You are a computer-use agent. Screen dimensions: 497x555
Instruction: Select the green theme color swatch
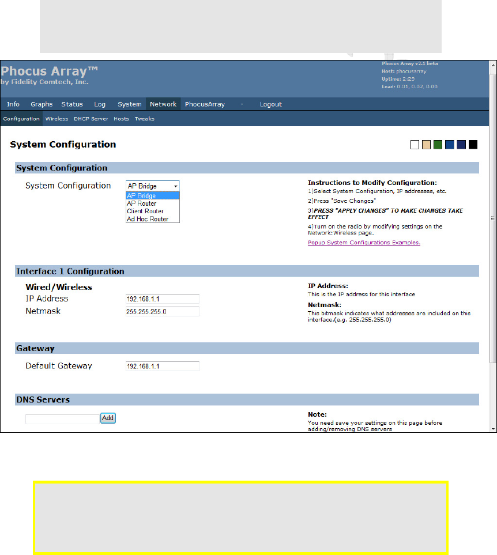pyautogui.click(x=438, y=145)
